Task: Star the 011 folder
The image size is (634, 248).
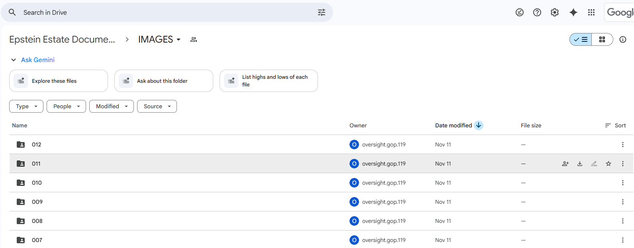Action: point(608,164)
